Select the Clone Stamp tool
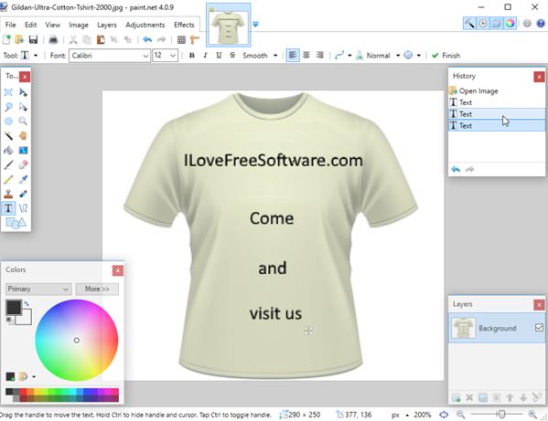The width and height of the screenshot is (548, 421). 8,194
